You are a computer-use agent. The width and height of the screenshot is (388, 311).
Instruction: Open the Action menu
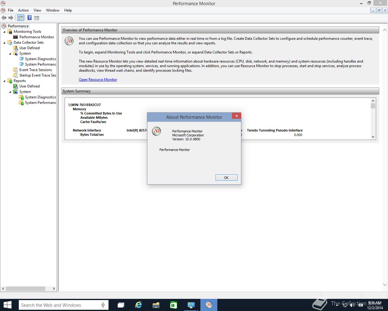click(23, 10)
